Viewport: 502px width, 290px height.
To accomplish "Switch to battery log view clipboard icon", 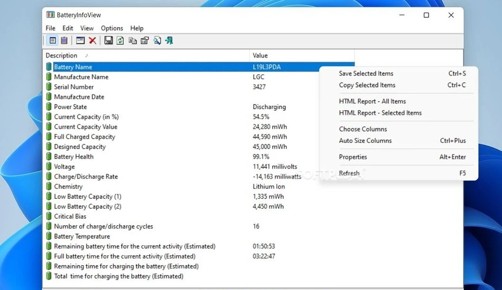I will [64, 41].
